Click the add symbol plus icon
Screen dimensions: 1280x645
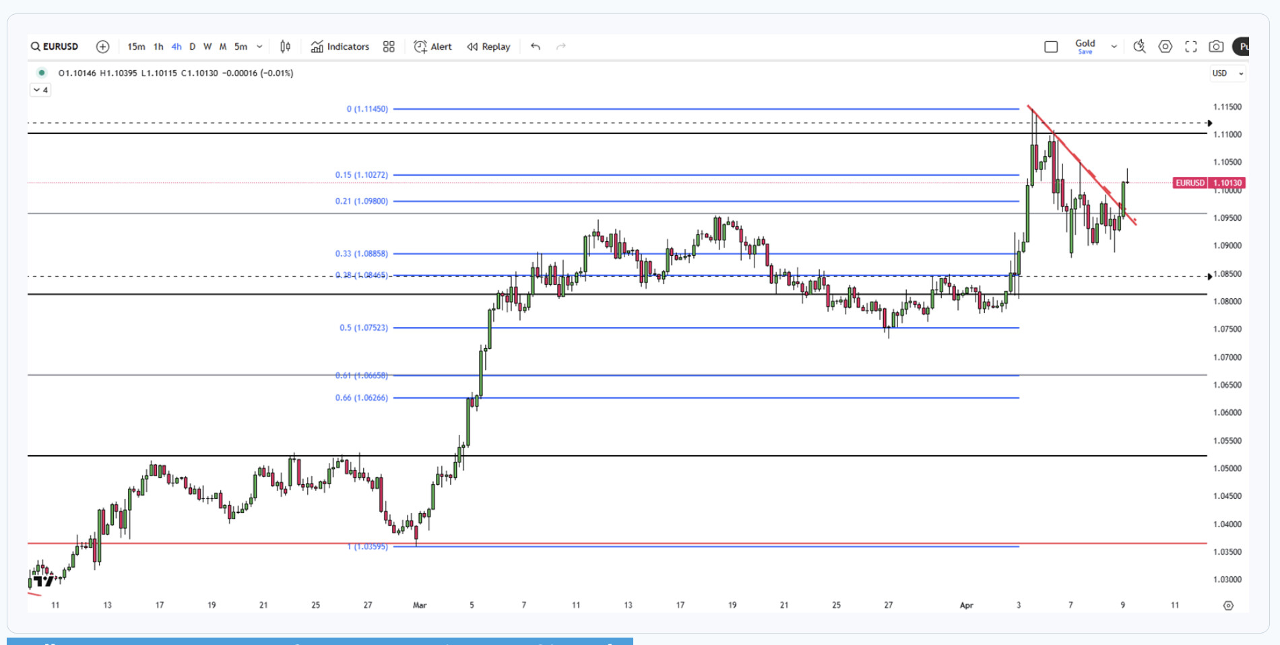(102, 46)
